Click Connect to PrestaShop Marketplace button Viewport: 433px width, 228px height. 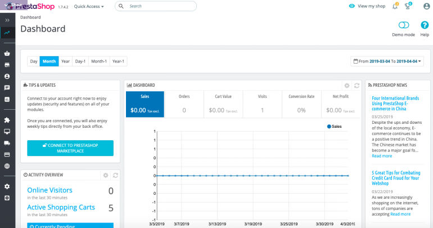coord(70,148)
